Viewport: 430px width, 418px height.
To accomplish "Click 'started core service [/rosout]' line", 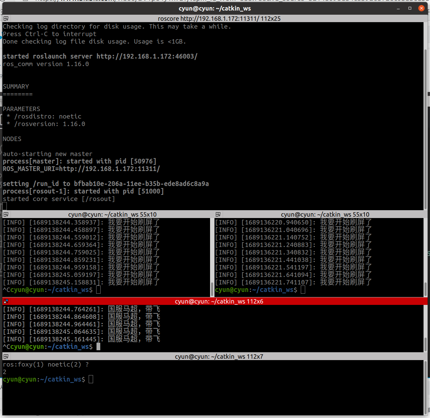I will point(59,199).
